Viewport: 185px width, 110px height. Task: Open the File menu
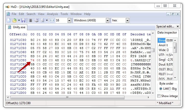14,14
